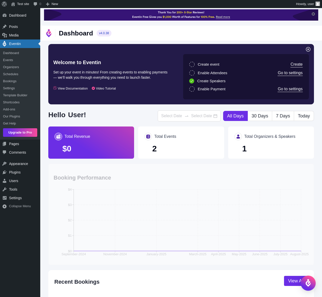Open comments bubble in admin bar
The height and width of the screenshot is (297, 322).
coord(35,4)
